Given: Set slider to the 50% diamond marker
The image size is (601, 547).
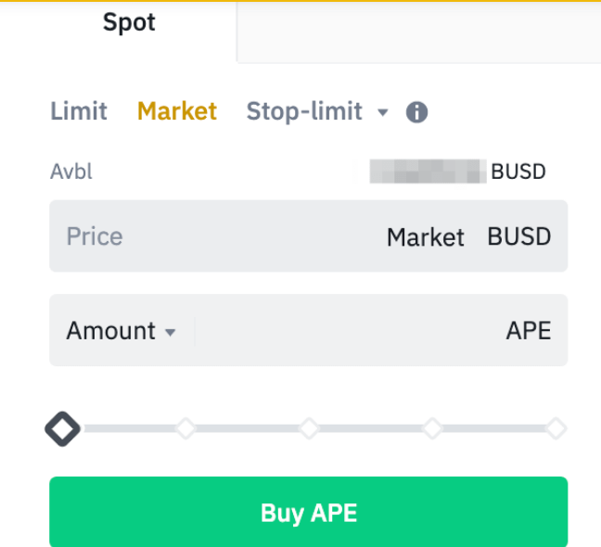Looking at the screenshot, I should point(310,428).
